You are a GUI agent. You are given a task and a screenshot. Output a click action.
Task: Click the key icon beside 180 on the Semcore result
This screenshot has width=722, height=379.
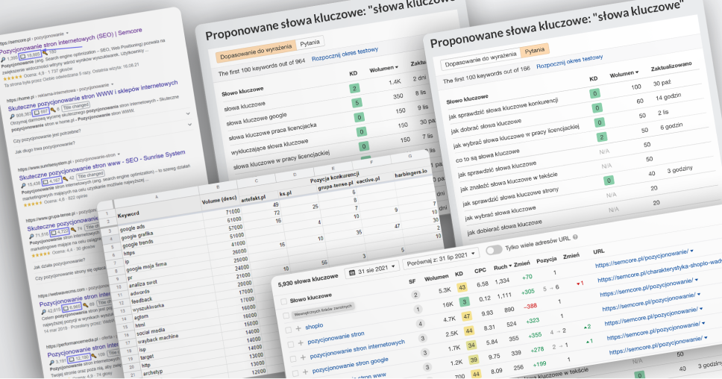(x=45, y=53)
